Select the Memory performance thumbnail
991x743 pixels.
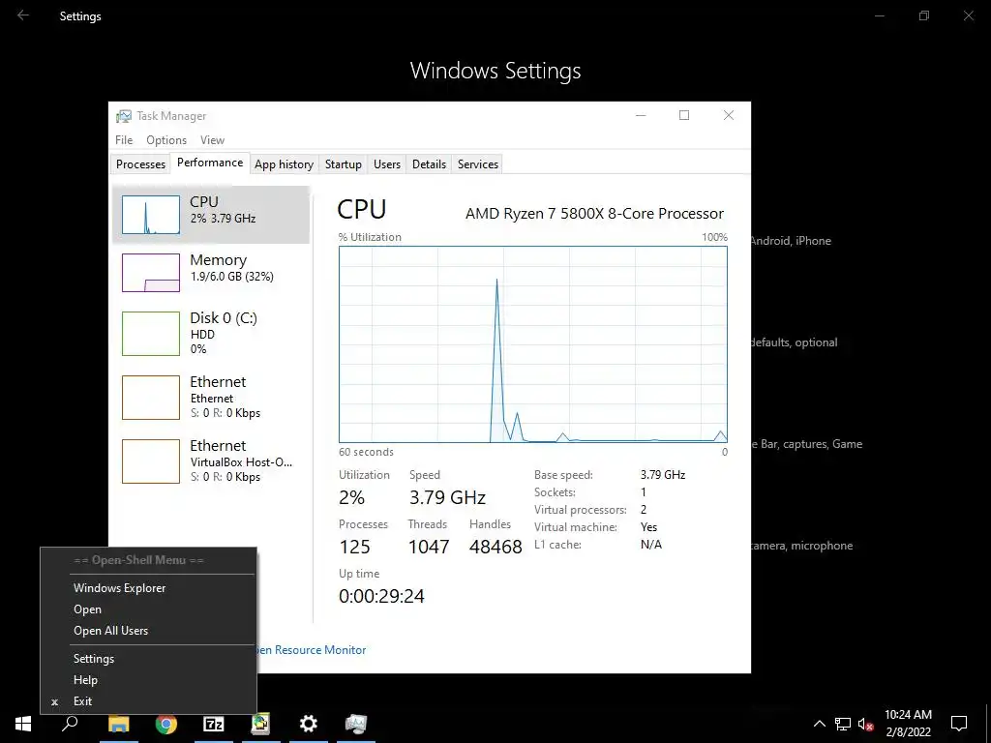click(x=150, y=273)
